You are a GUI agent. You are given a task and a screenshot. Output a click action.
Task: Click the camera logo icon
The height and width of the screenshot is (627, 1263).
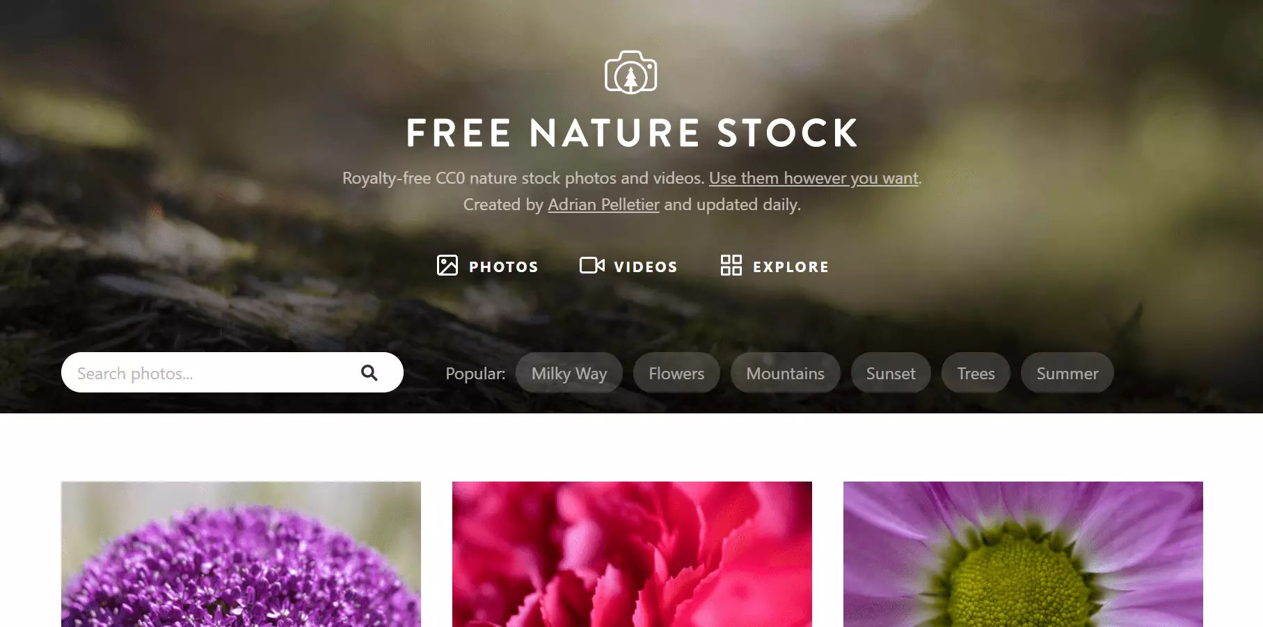[x=631, y=72]
